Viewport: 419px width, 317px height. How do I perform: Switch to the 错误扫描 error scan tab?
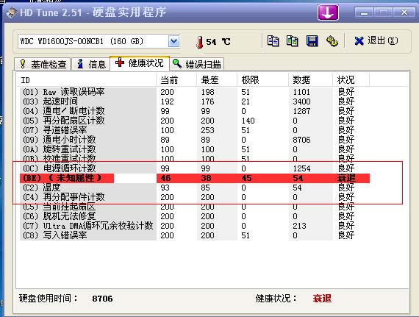tap(197, 64)
